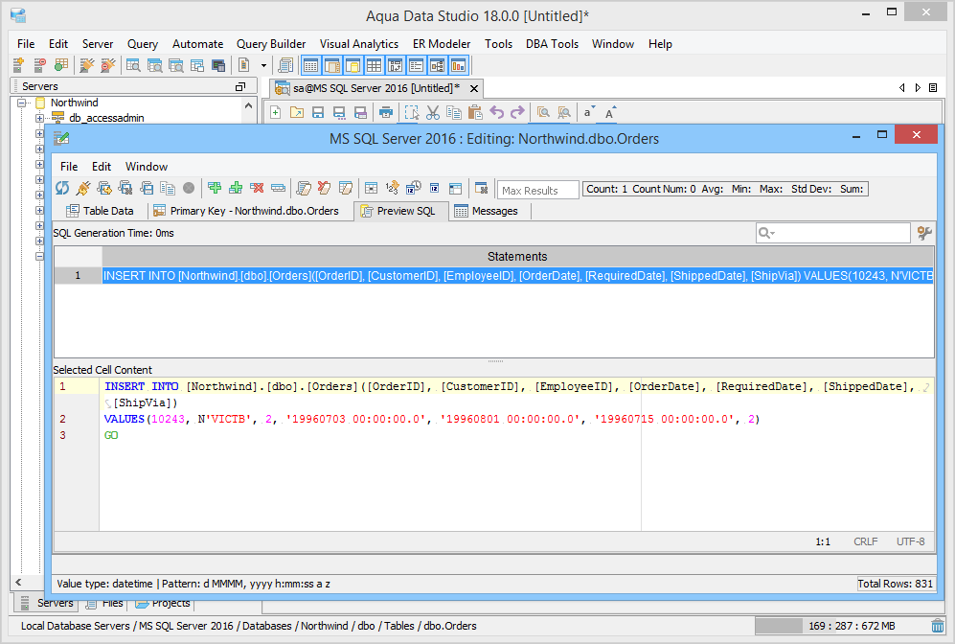The image size is (955, 644).
Task: Click the red Delete Row icon
Action: [257, 189]
